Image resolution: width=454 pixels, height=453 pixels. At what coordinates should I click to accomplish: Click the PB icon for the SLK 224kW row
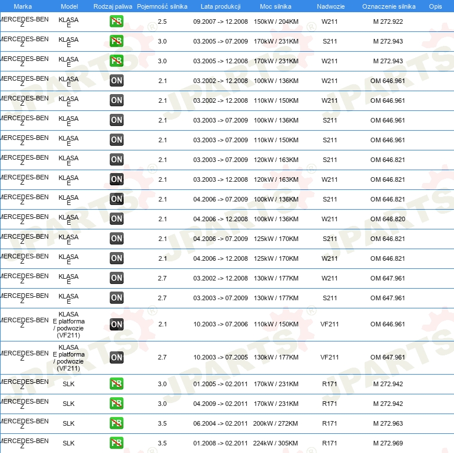coord(116,443)
